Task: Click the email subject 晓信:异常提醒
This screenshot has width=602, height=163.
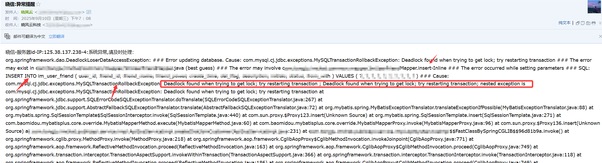Action: (20, 4)
